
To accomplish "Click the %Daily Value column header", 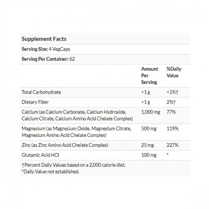I will (x=174, y=72).
